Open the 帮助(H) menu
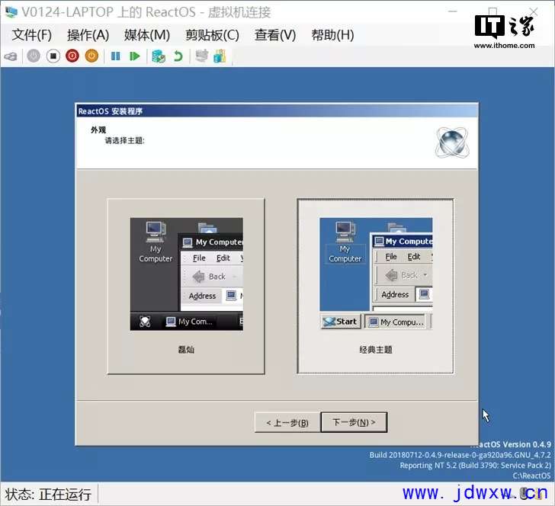The image size is (555, 506). [332, 35]
